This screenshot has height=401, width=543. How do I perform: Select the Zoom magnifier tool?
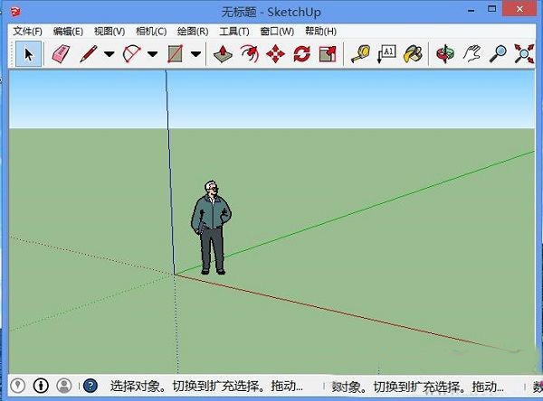(497, 54)
